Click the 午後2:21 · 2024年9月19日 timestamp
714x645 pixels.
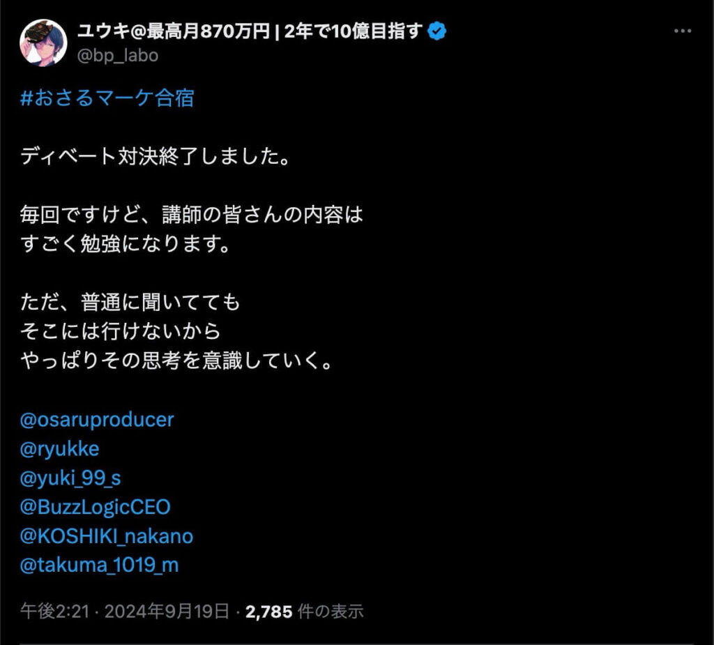[x=125, y=612]
